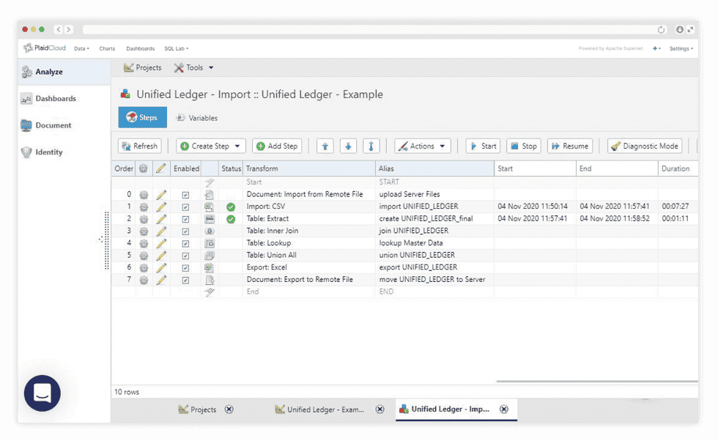718x441 pixels.
Task: Stop the workflow
Action: 524,146
